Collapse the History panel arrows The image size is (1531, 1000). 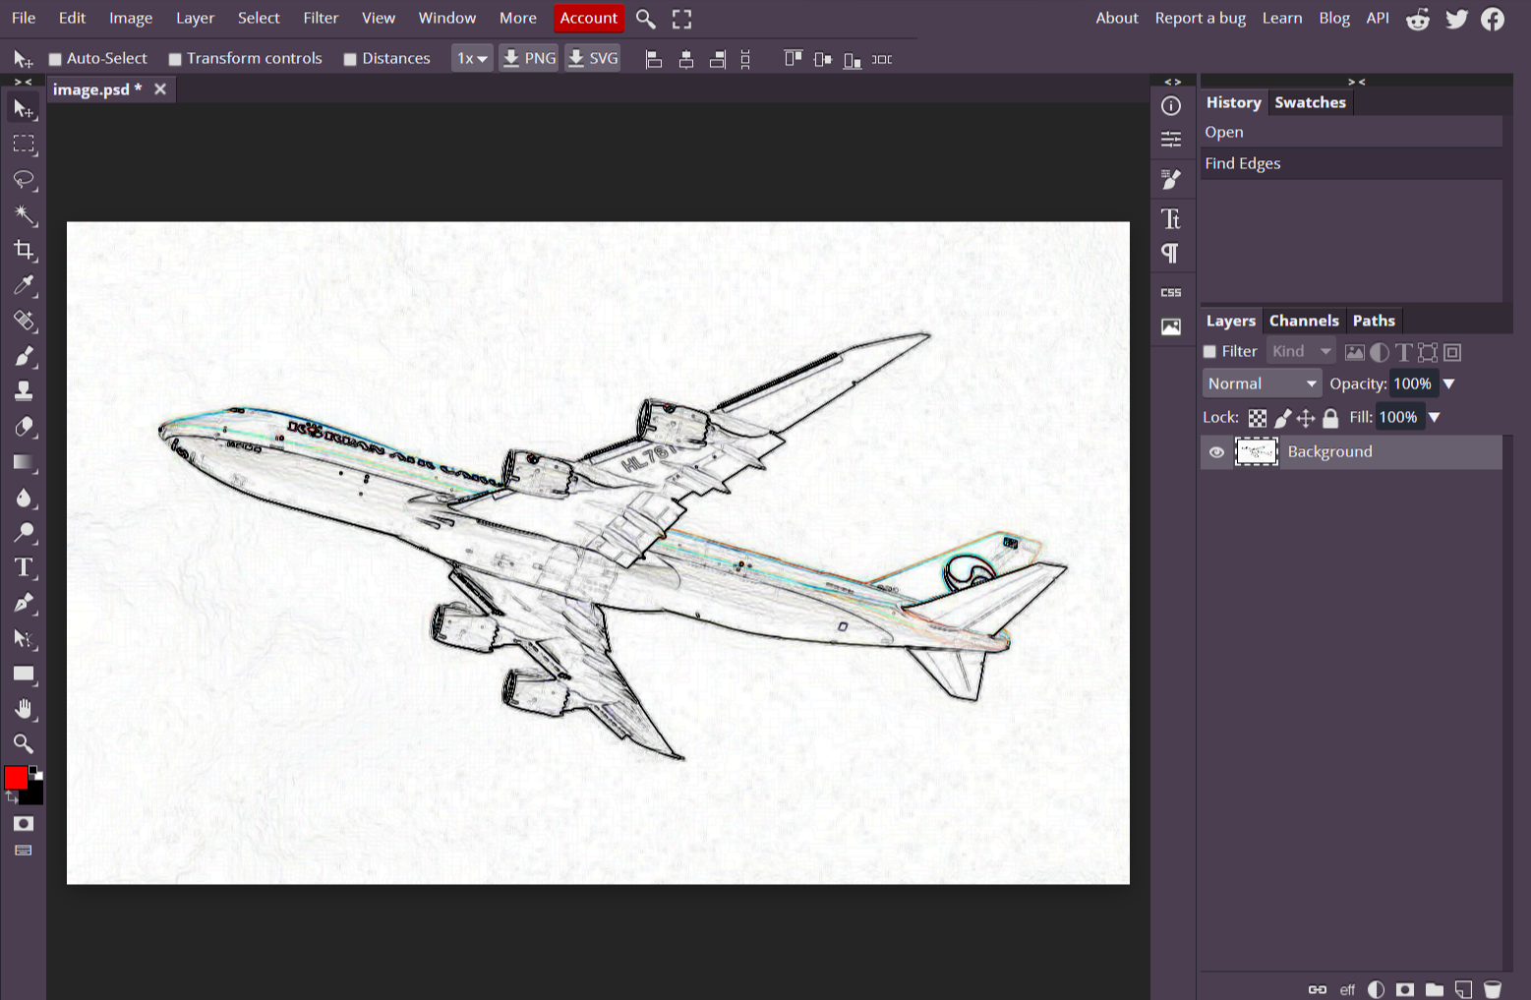[1357, 82]
